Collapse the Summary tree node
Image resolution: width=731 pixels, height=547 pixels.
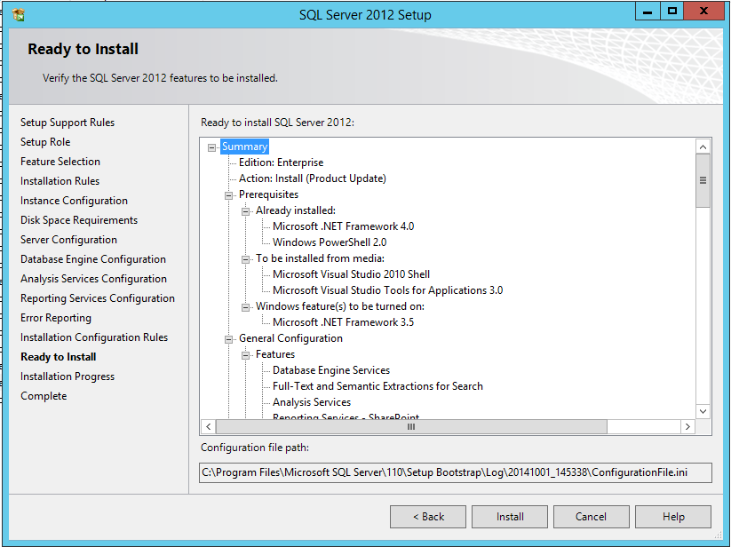pos(212,147)
